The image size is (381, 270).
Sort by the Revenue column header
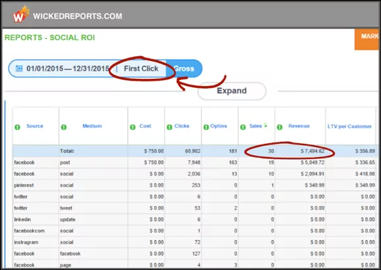pyautogui.click(x=299, y=126)
